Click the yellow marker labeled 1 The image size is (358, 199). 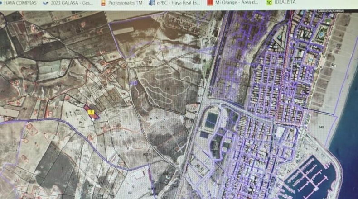click(x=91, y=112)
